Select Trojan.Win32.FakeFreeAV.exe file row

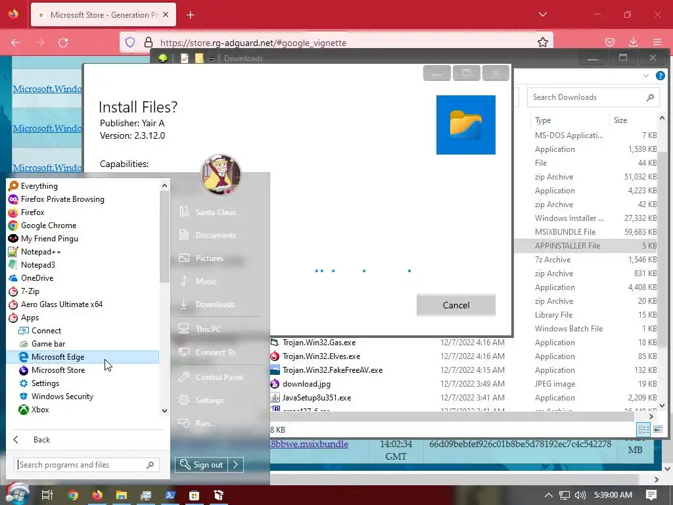(x=332, y=370)
